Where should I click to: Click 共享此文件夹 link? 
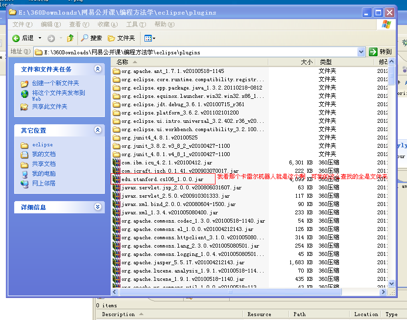pos(49,107)
